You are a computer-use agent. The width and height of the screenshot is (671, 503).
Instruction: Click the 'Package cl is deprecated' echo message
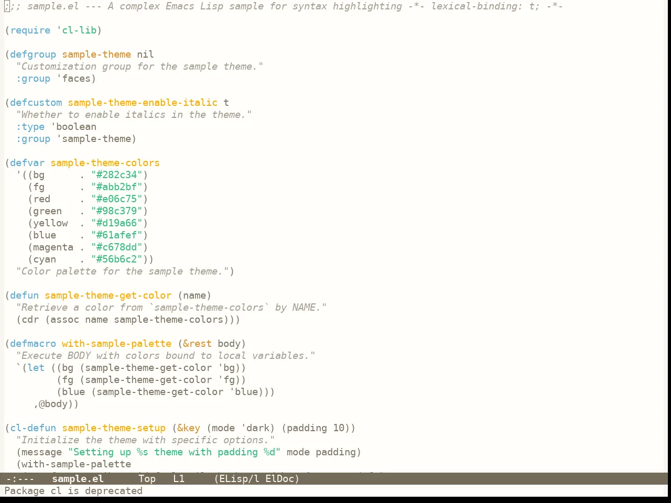click(x=73, y=491)
